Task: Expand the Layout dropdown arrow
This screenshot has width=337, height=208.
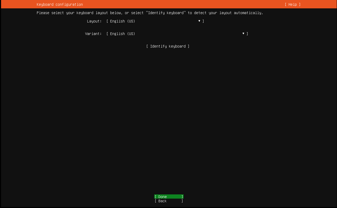Action: (x=199, y=21)
